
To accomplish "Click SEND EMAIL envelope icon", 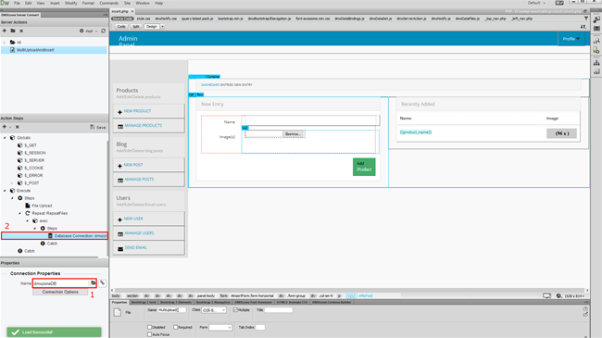I will coord(120,249).
